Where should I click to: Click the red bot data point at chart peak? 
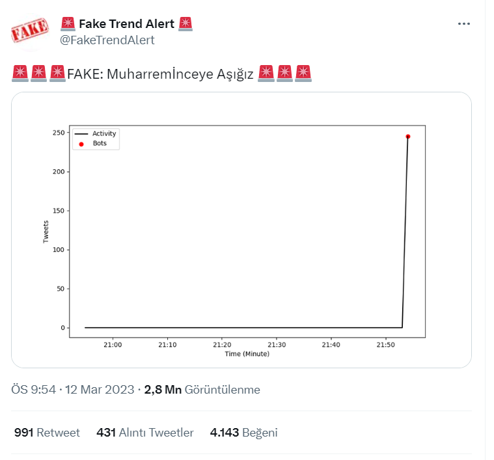click(407, 137)
